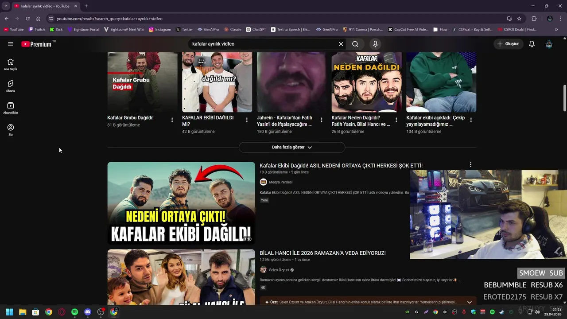Open the notifications bell
Screen dimensions: 567x319
click(532, 44)
